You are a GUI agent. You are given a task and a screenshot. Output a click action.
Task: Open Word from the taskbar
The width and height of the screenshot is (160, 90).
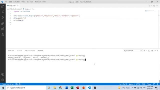(x=66, y=88)
